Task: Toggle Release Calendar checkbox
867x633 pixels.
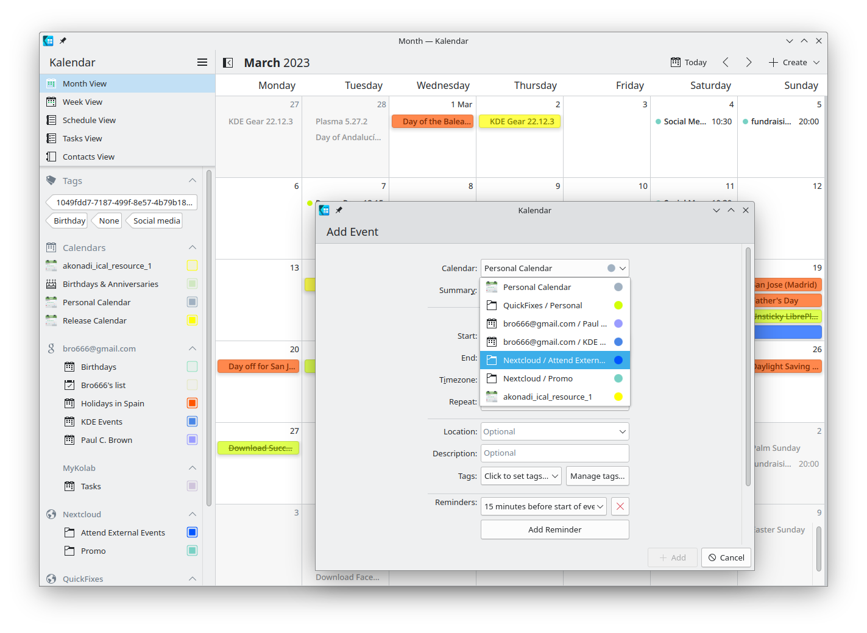Action: point(192,320)
